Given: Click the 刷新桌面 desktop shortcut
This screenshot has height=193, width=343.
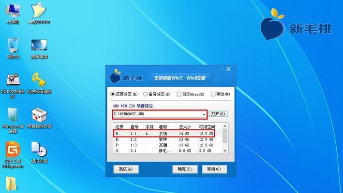Looking at the screenshot, I should point(39,48).
